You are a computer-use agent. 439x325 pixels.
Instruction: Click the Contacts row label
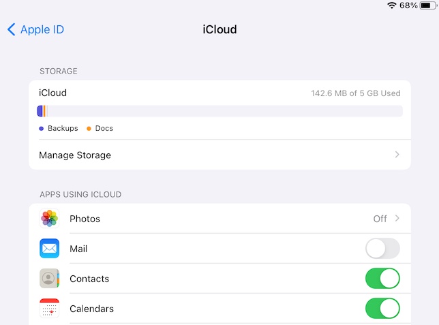coord(89,279)
